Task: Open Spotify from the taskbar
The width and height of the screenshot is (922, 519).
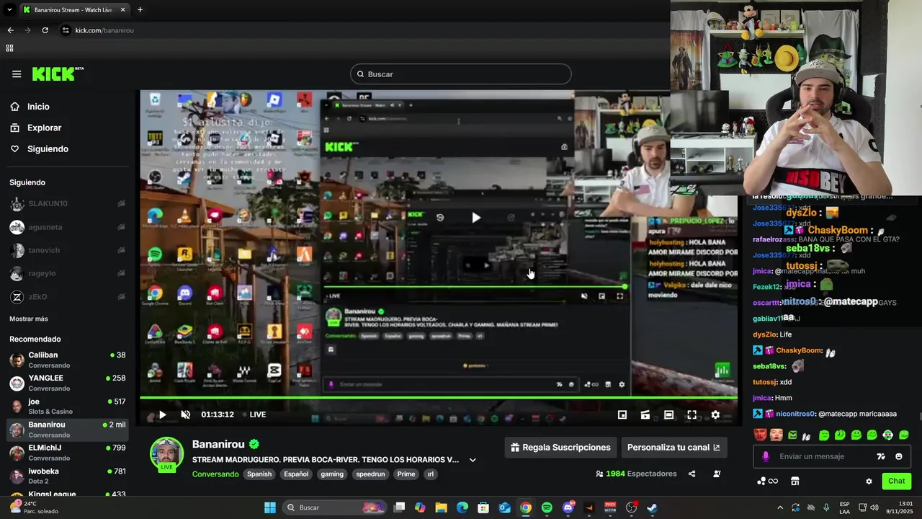Action: pos(547,507)
